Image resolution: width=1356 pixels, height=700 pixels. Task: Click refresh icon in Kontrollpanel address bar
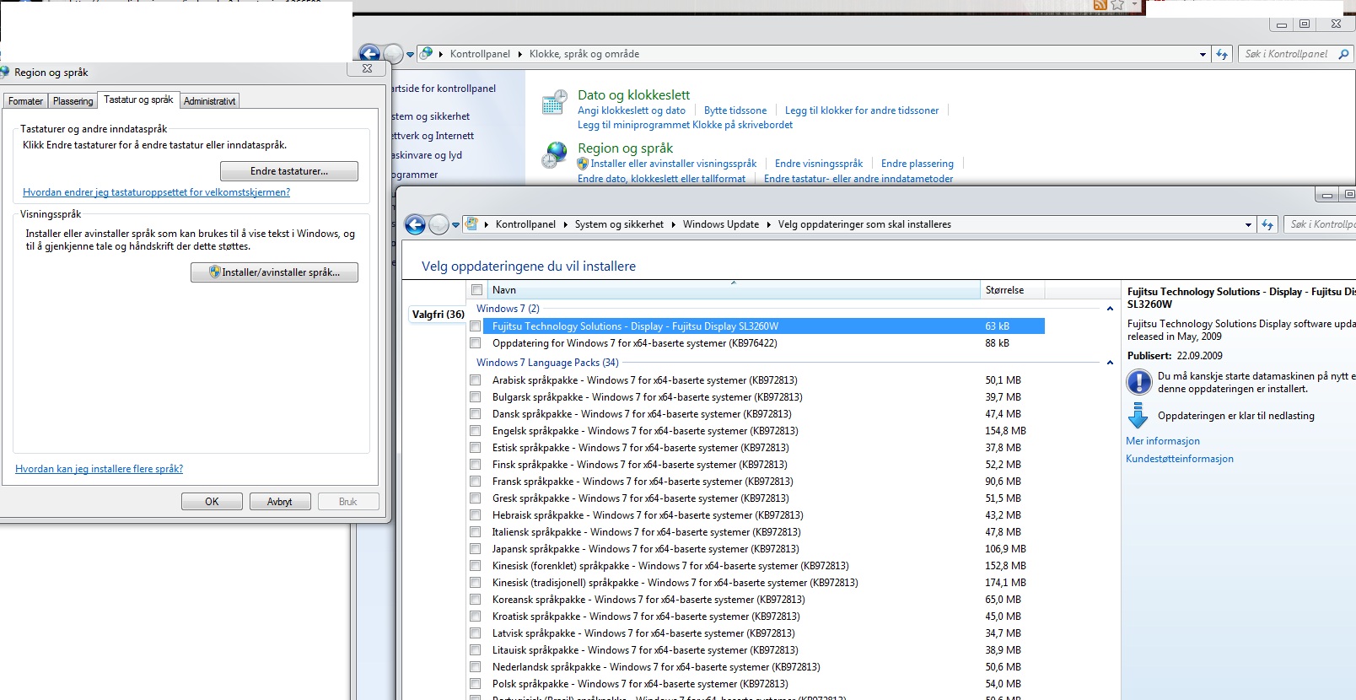pyautogui.click(x=1222, y=54)
